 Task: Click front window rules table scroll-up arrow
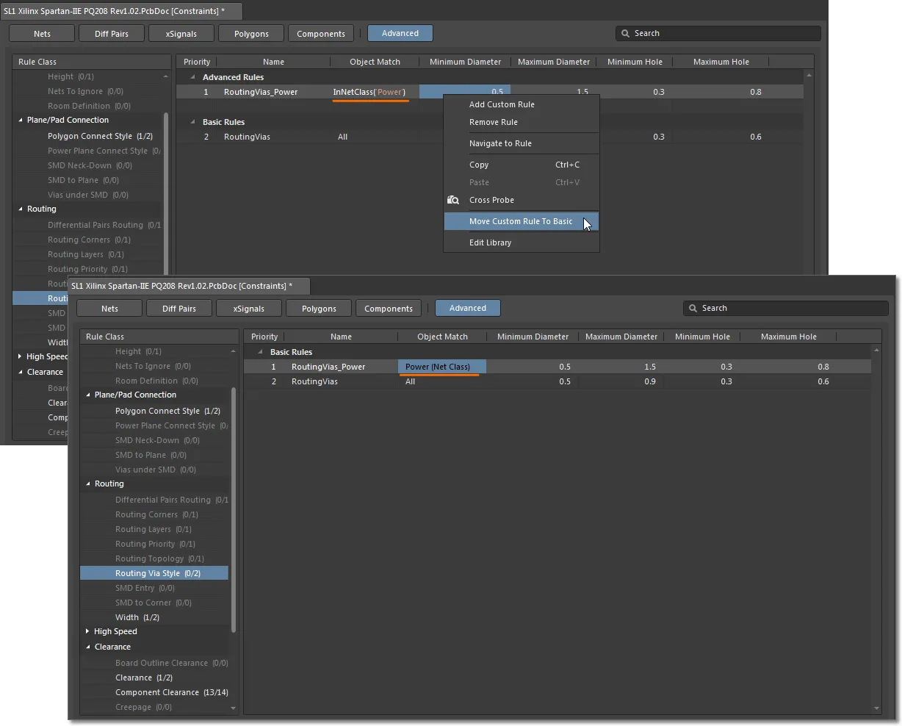pyautogui.click(x=876, y=351)
